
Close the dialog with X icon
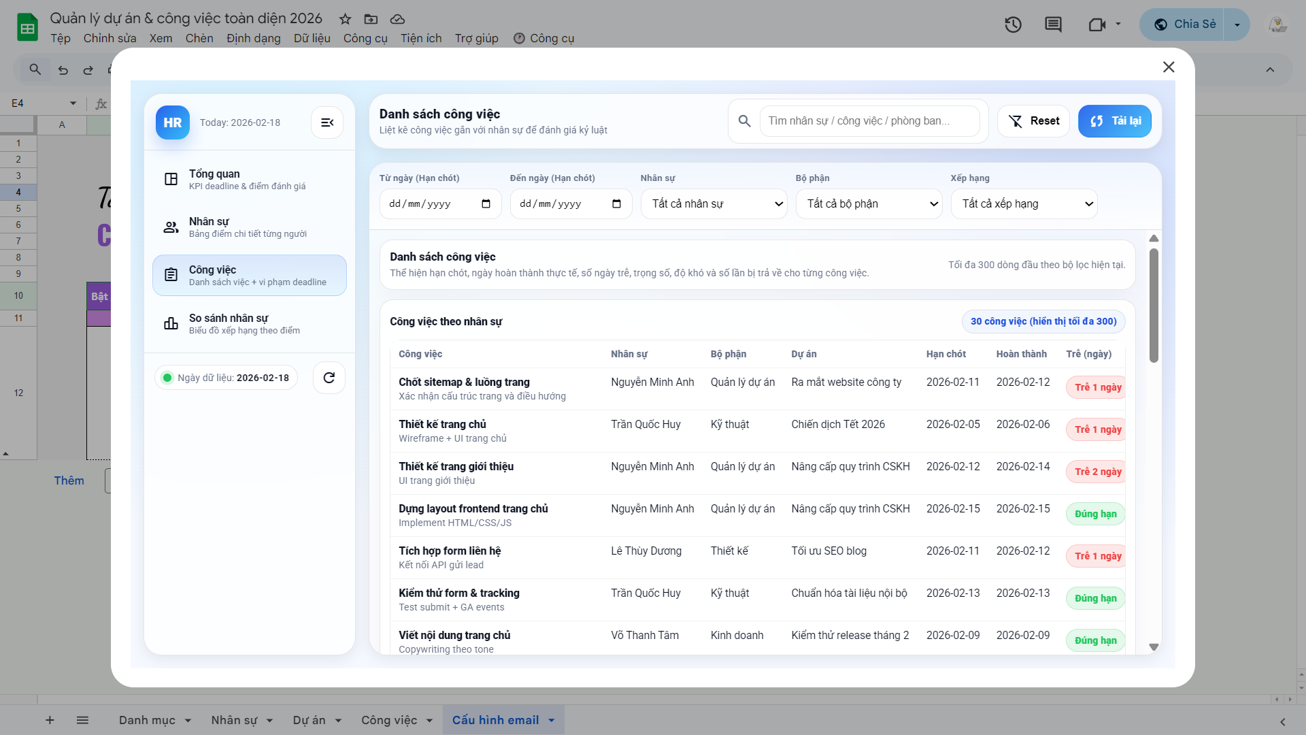point(1169,67)
